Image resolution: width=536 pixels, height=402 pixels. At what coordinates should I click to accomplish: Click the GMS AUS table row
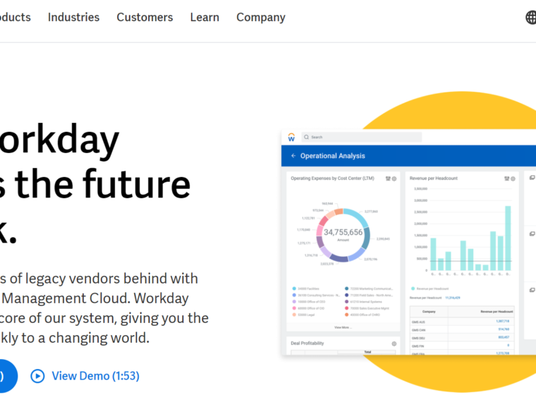(x=462, y=322)
